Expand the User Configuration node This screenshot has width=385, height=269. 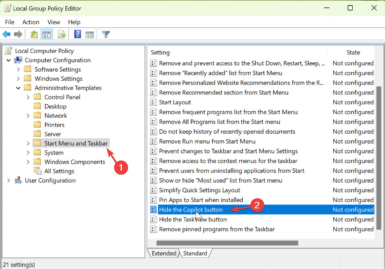coord(9,180)
